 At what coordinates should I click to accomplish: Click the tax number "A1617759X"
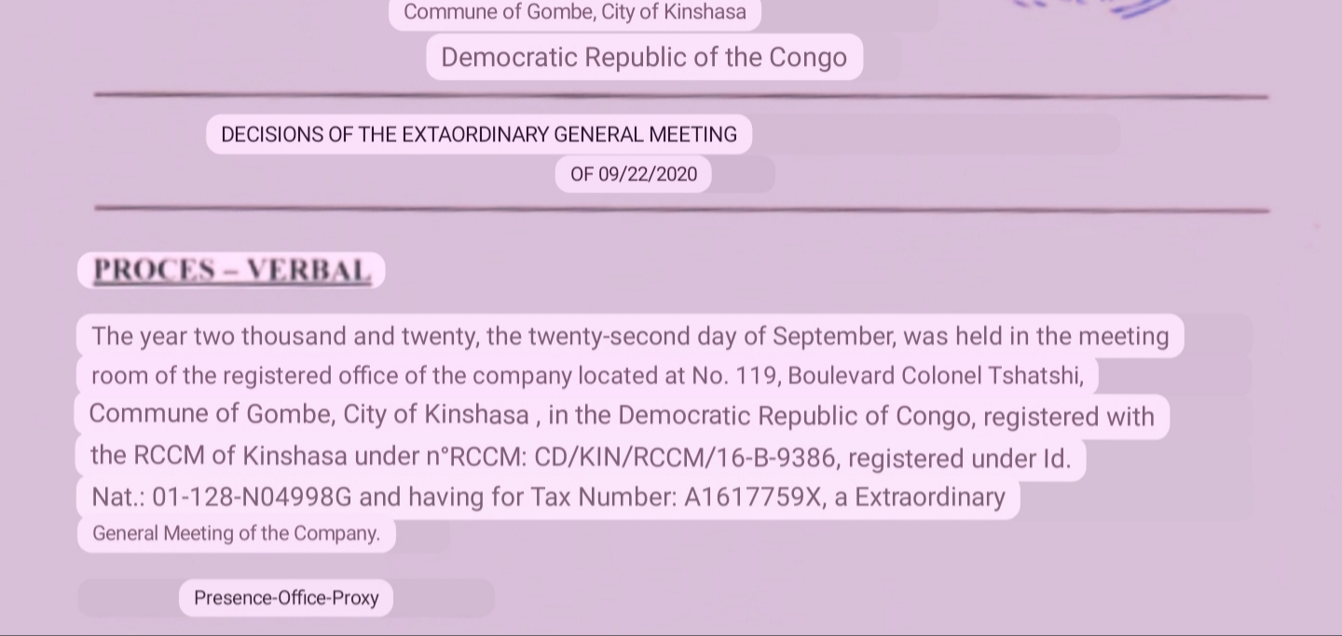pos(753,497)
